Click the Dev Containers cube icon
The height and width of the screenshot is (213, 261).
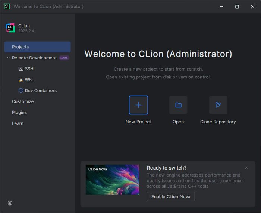pyautogui.click(x=21, y=90)
